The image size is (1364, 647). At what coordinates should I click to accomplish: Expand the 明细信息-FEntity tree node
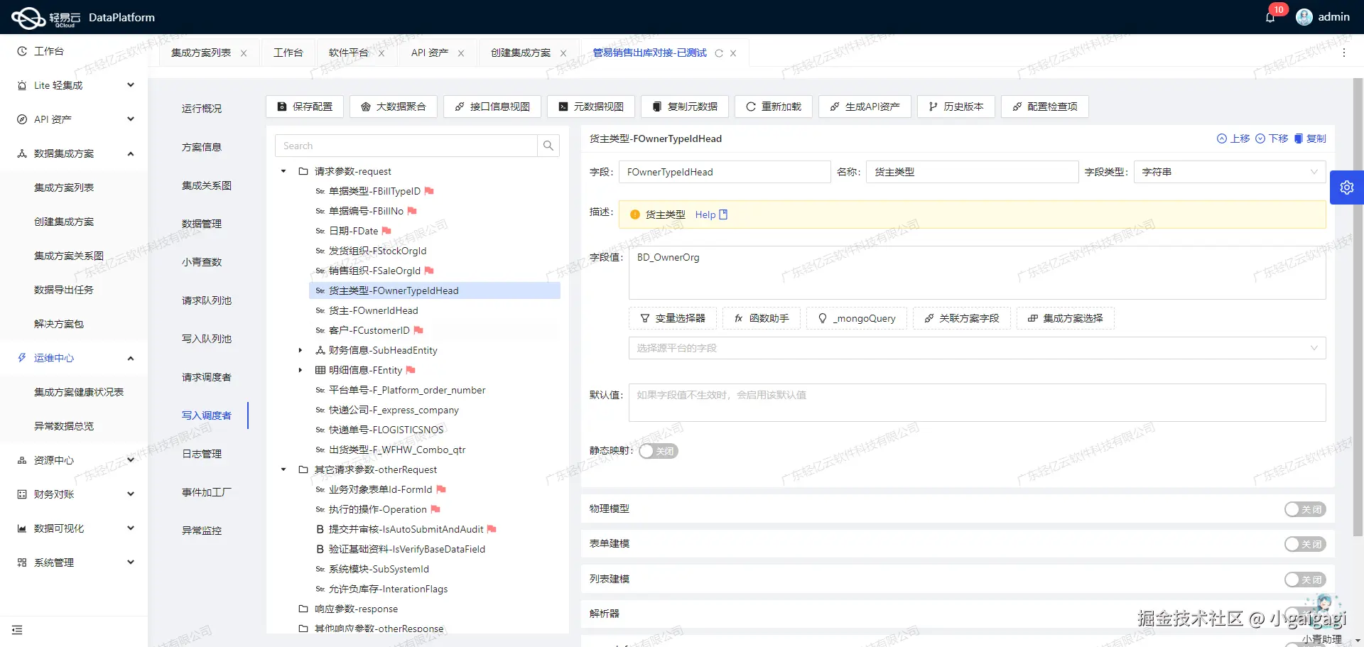click(299, 370)
